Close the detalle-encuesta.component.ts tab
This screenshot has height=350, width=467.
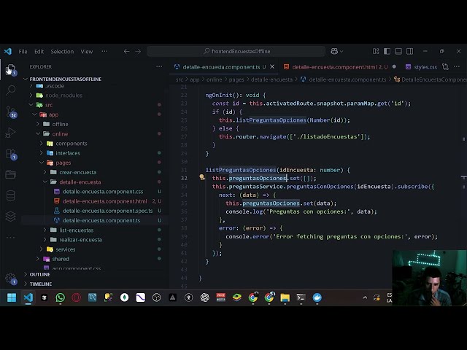pyautogui.click(x=272, y=67)
